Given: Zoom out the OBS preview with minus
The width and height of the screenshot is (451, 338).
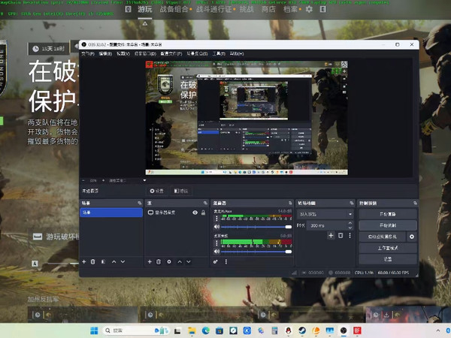Looking at the screenshot, I should (x=83, y=181).
